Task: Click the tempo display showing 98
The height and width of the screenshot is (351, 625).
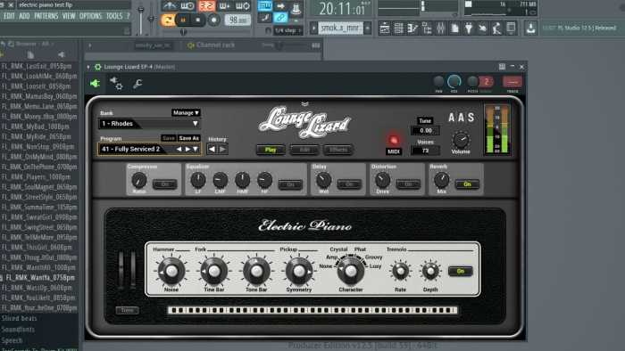Action: coord(238,20)
